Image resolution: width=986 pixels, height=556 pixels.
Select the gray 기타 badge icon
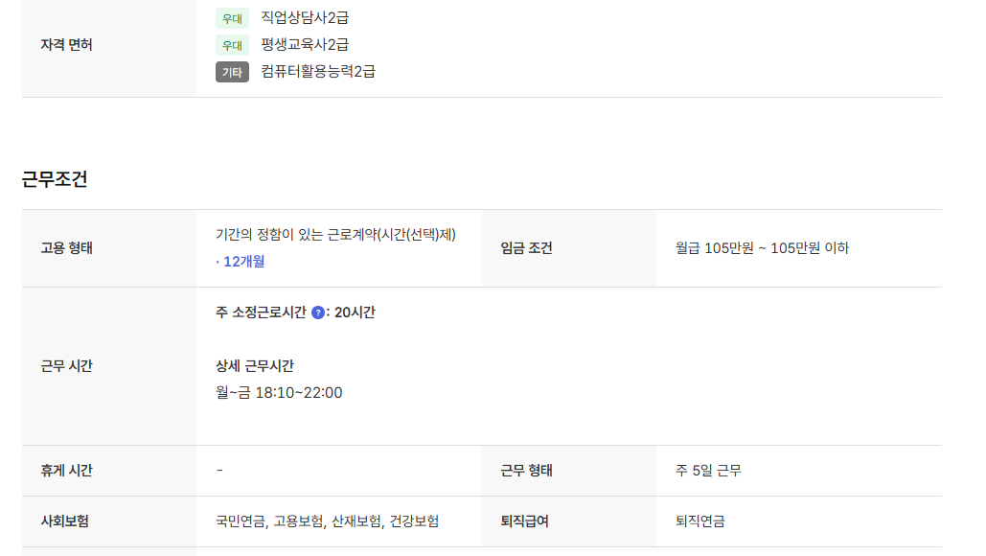(x=230, y=71)
